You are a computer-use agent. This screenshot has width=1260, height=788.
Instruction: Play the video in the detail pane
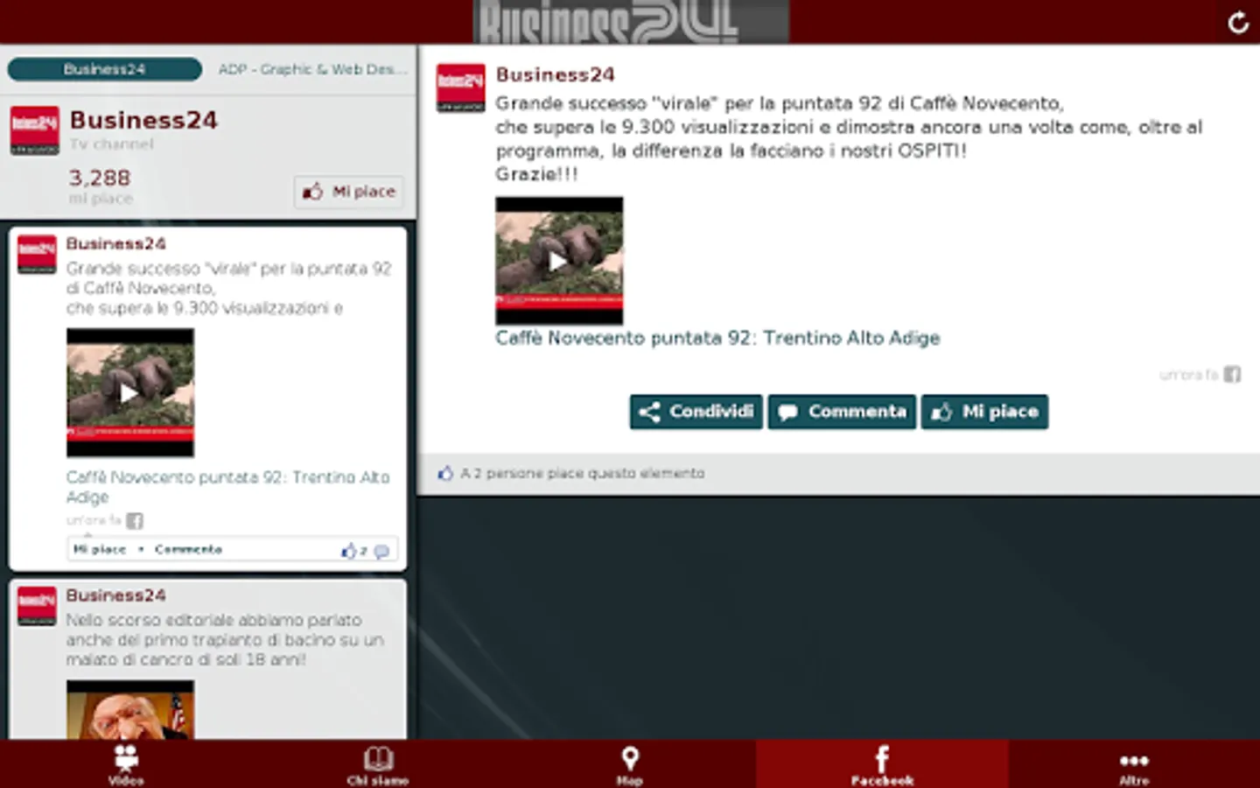tap(559, 261)
